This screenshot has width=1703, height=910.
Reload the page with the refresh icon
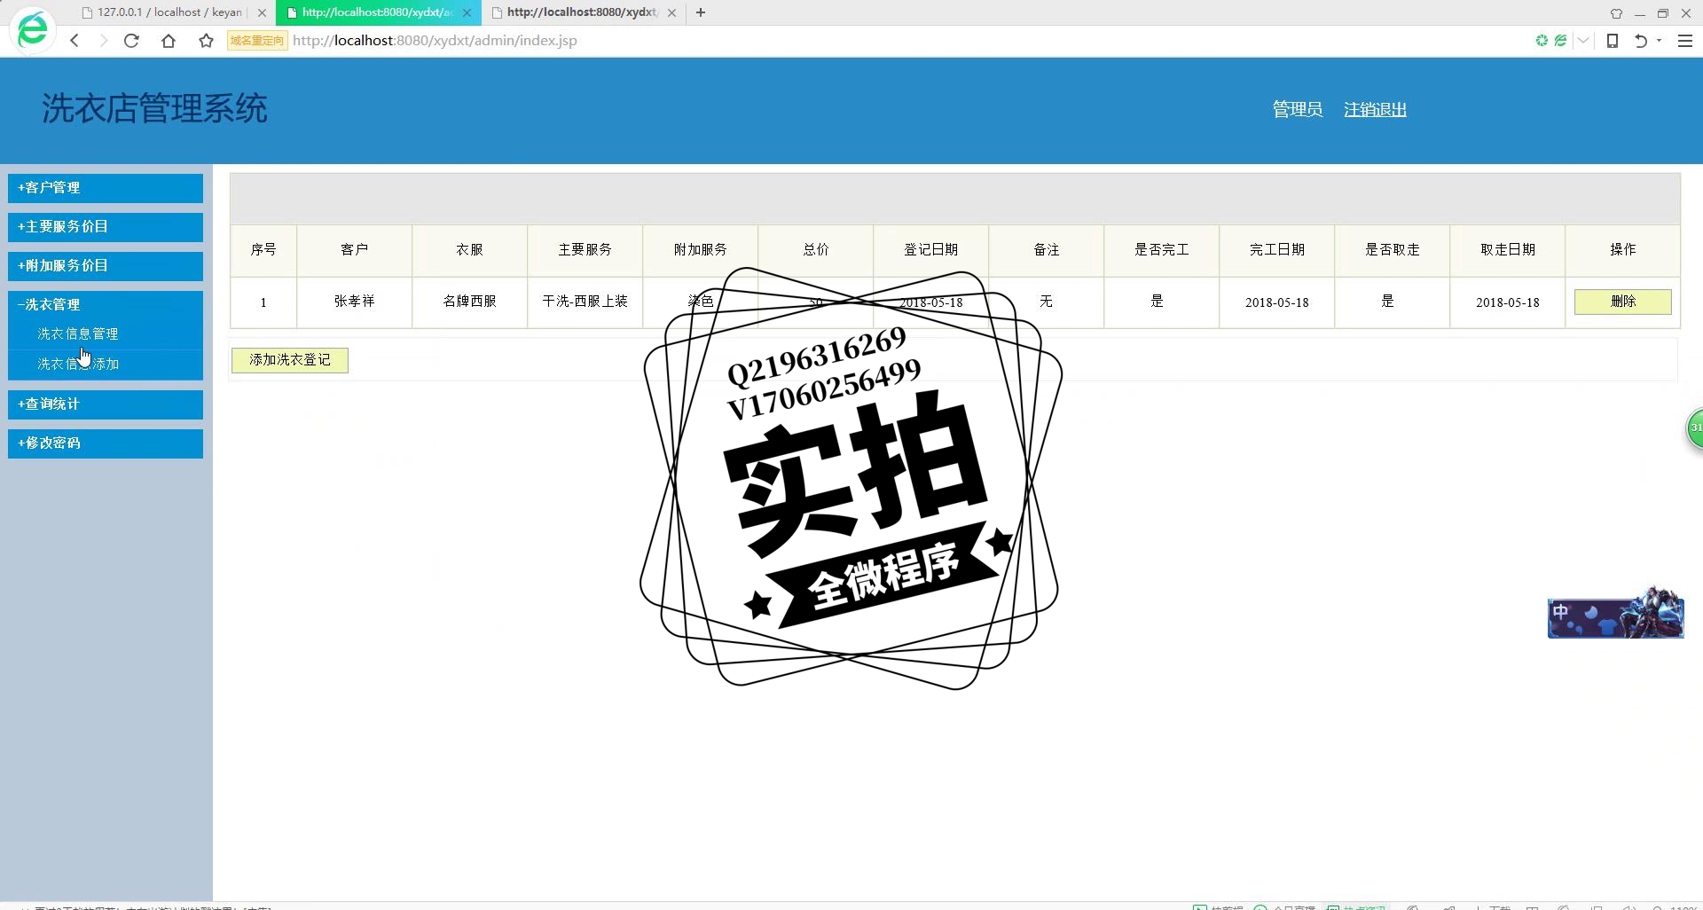click(131, 41)
